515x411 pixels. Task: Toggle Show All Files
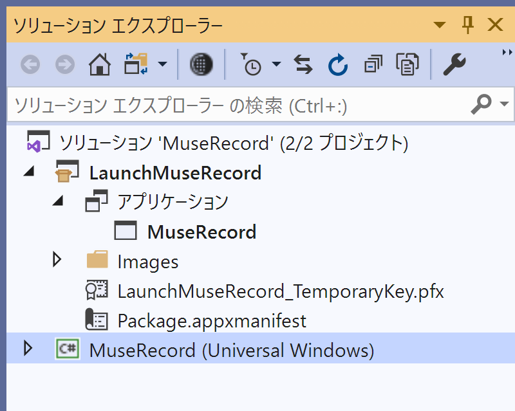tap(407, 64)
